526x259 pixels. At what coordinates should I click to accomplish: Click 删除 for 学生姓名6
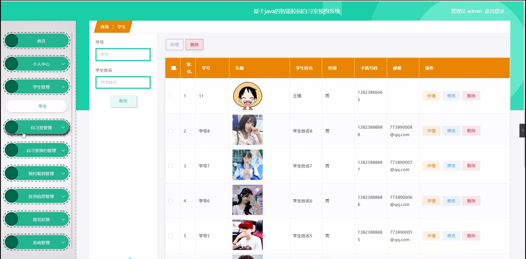(471, 201)
